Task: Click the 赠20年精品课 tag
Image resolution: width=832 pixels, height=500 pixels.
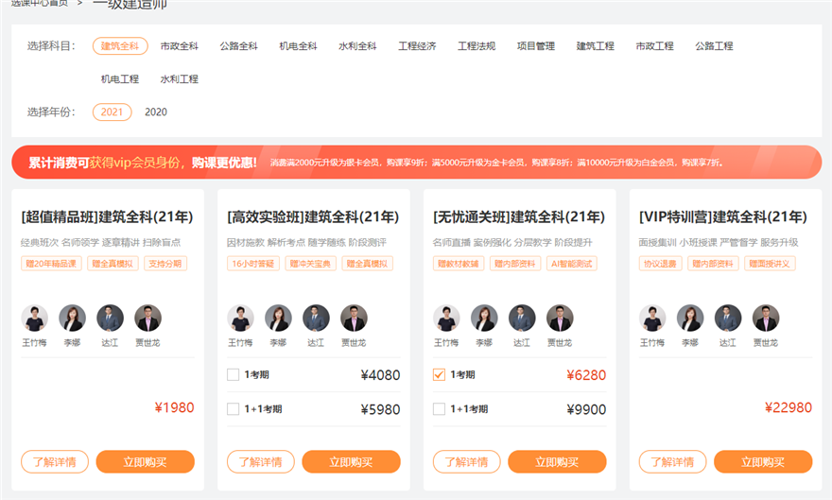Action: point(52,264)
